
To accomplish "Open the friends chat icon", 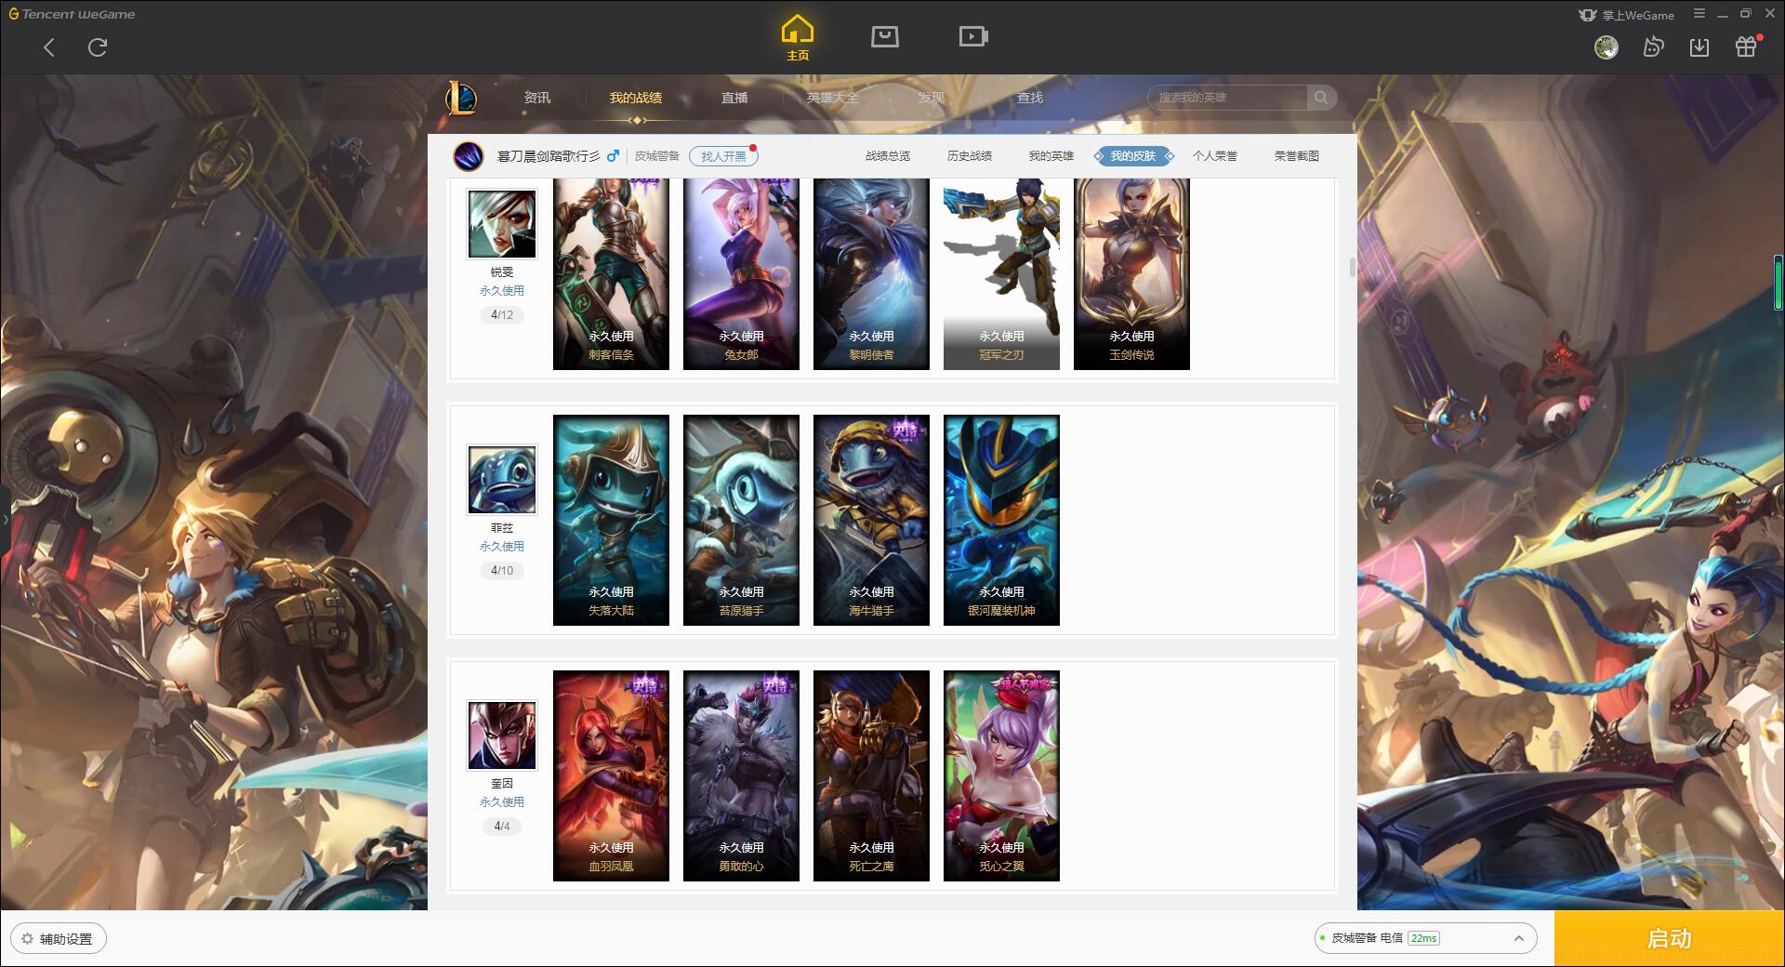I will click(1653, 47).
